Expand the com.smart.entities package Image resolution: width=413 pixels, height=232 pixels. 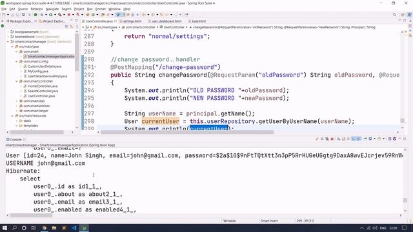point(17,106)
